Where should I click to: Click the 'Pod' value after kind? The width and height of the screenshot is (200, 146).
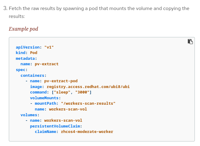[33, 53]
